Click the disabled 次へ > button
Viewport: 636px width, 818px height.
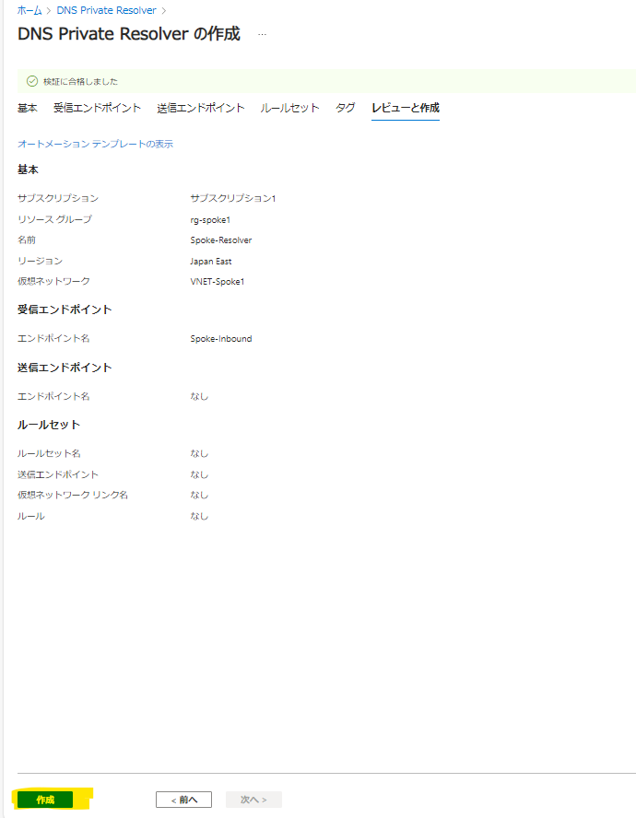click(x=253, y=800)
